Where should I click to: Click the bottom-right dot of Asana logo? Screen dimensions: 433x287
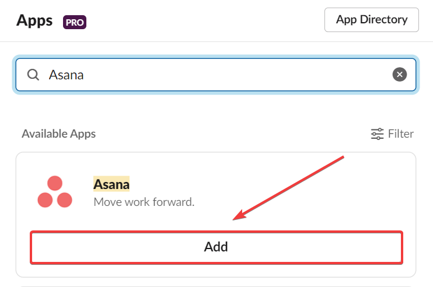pyautogui.click(x=65, y=200)
